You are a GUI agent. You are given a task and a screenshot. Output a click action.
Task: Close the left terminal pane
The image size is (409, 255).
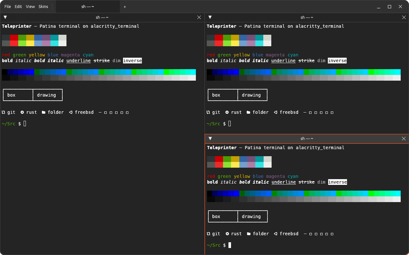pos(199,17)
